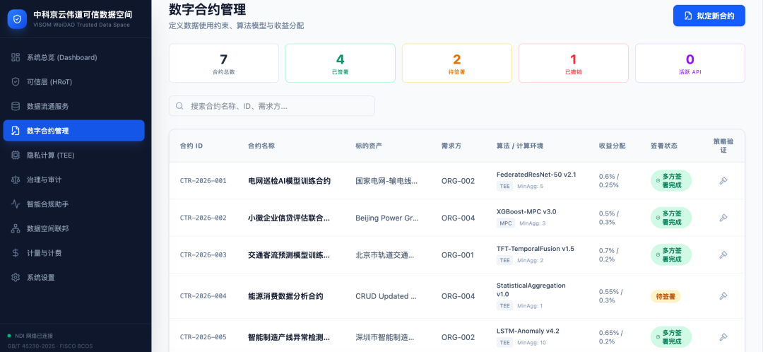Select the 合约总数 summary card
The image size is (763, 352).
[x=224, y=64]
